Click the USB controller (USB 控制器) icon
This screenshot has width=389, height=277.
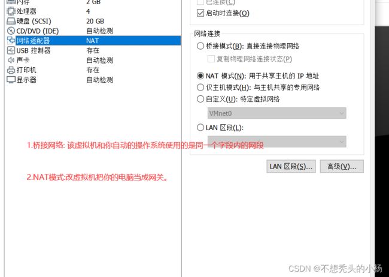click(11, 50)
